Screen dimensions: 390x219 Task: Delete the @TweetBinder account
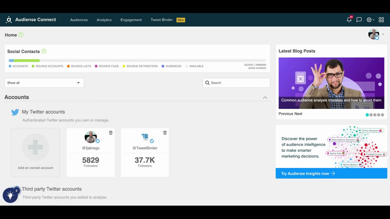point(165,133)
